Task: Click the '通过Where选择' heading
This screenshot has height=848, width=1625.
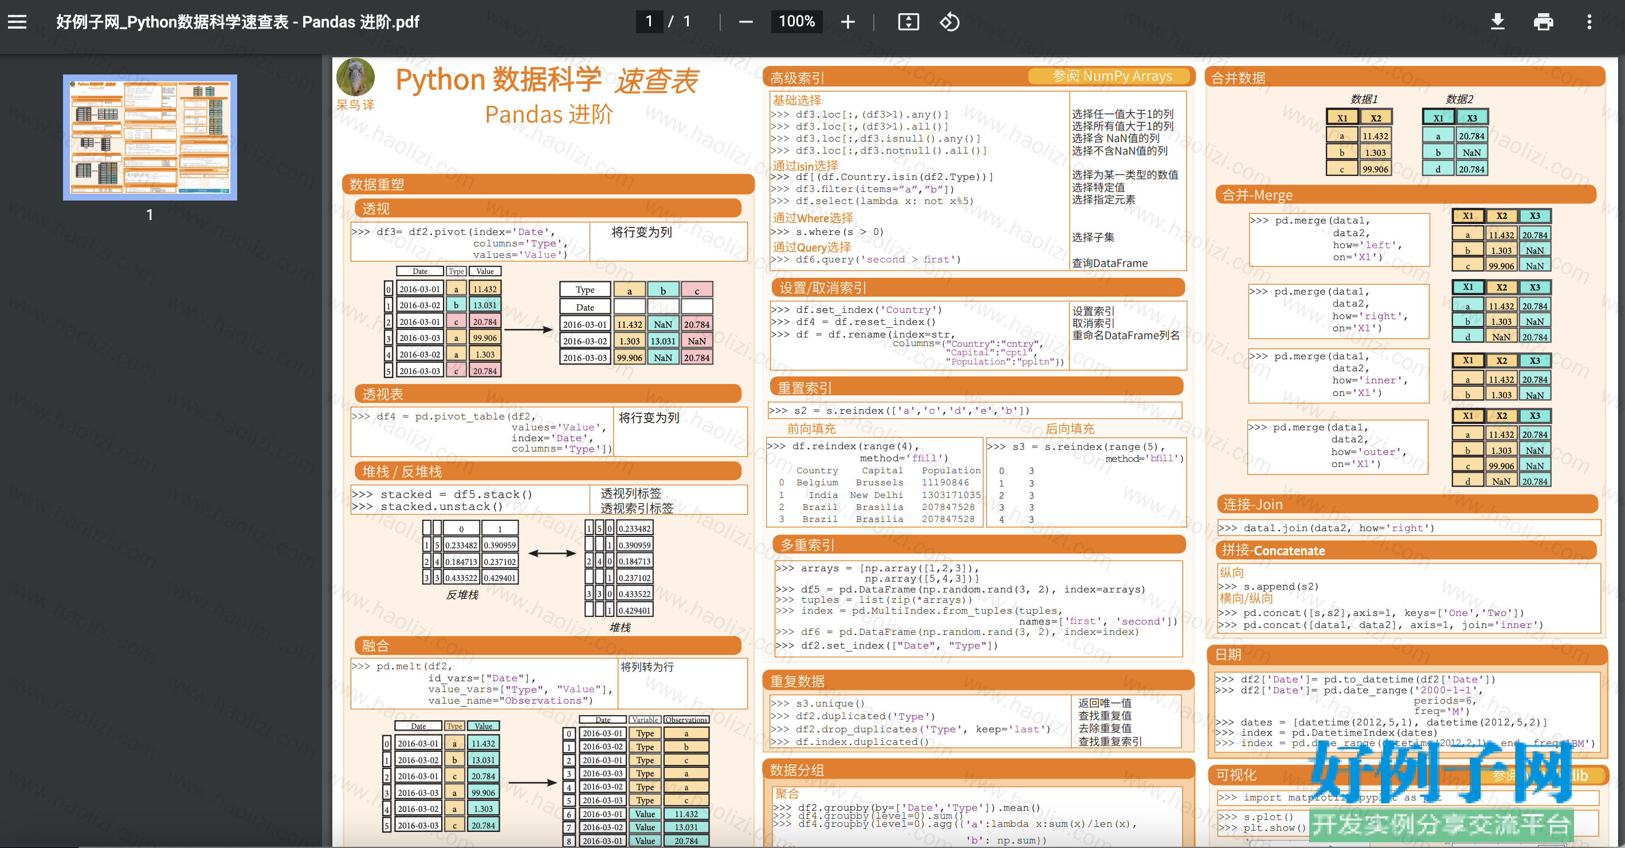Action: (x=813, y=218)
